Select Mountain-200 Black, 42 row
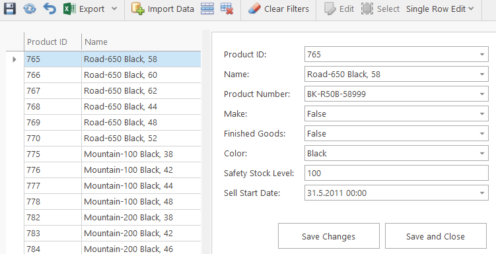This screenshot has width=496, height=254. click(x=113, y=233)
